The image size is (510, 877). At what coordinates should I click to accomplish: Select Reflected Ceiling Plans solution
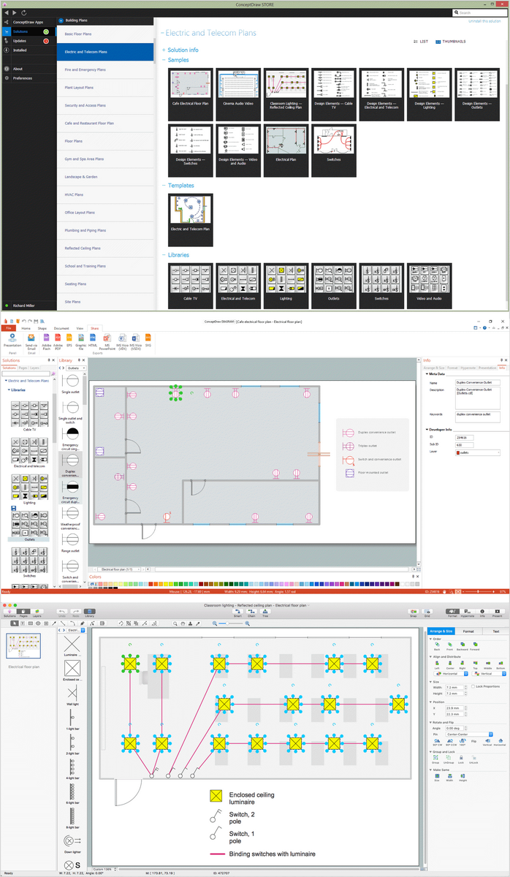pyautogui.click(x=105, y=248)
